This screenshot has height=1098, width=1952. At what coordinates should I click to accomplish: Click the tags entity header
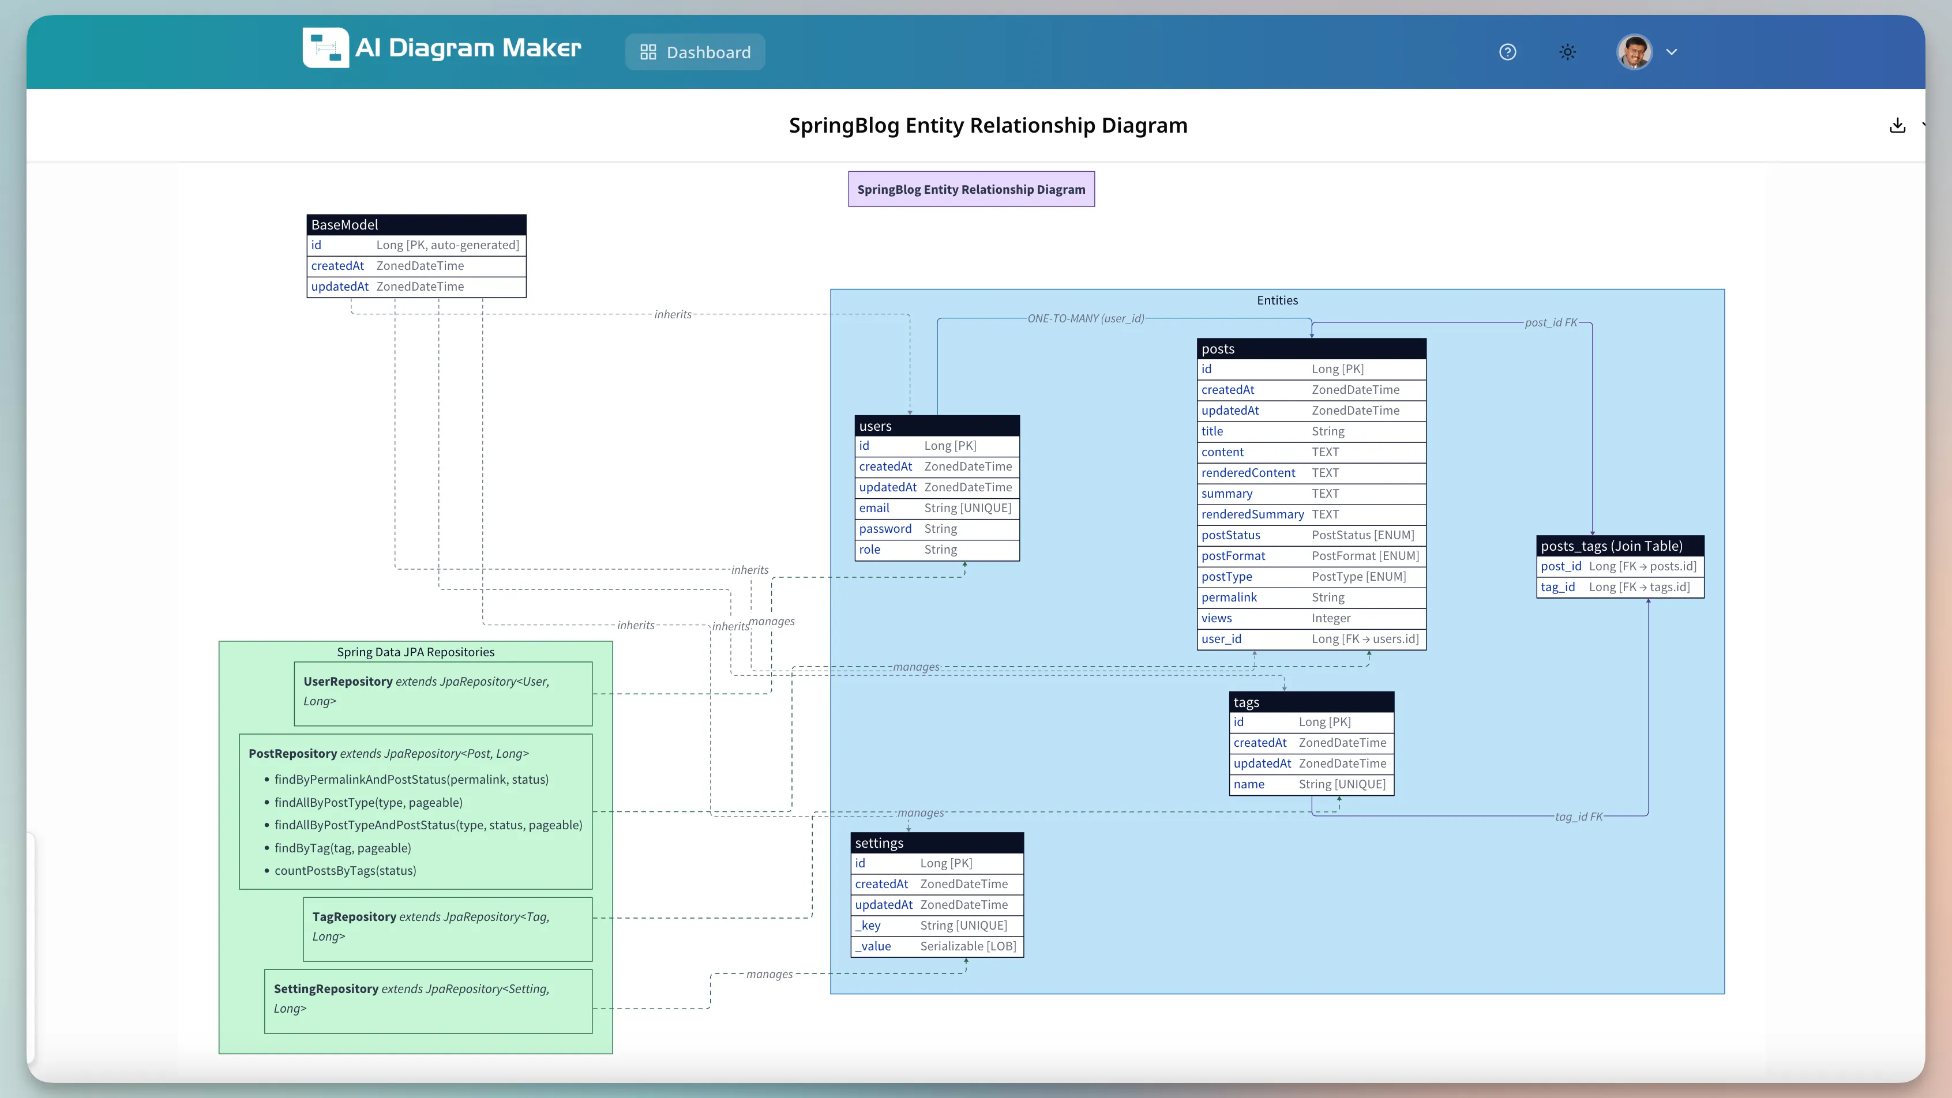pos(1312,702)
